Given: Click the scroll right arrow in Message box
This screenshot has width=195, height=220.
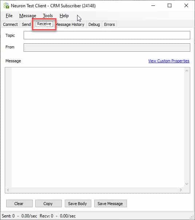Looking at the screenshot, I should pos(181,190).
